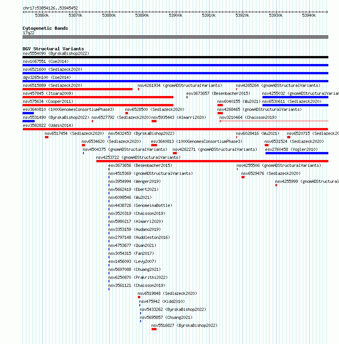339x344 pixels.
Task: Select nsv6519848 (Sedlazeck2020) label
Action: (x=168, y=294)
